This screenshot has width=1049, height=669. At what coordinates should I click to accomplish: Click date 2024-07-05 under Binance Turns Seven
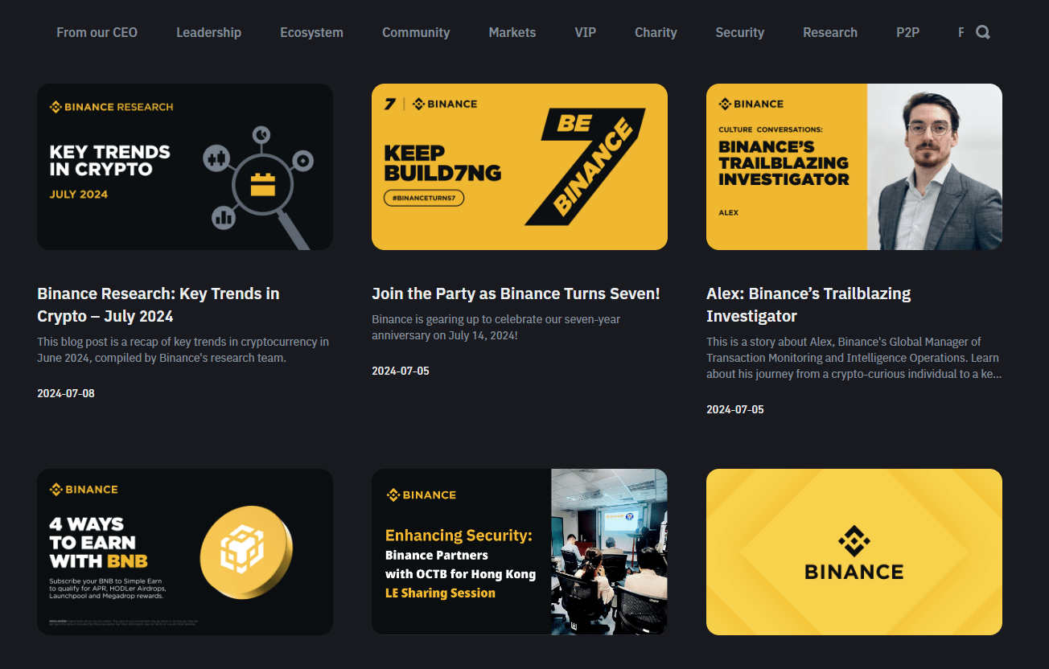[x=401, y=371]
